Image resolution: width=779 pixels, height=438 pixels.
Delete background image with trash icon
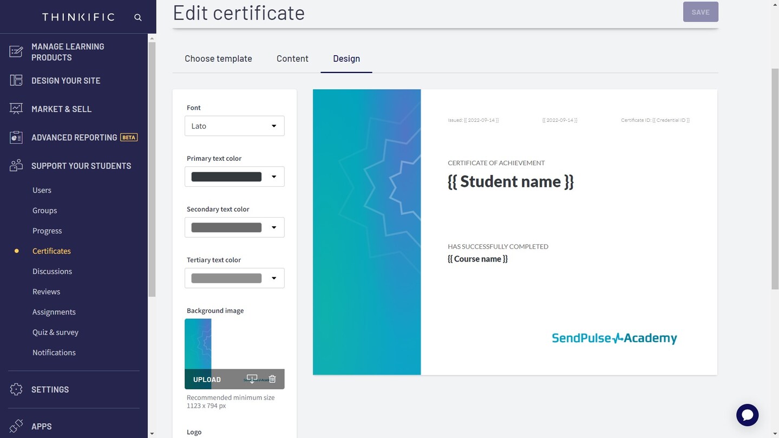pos(272,379)
